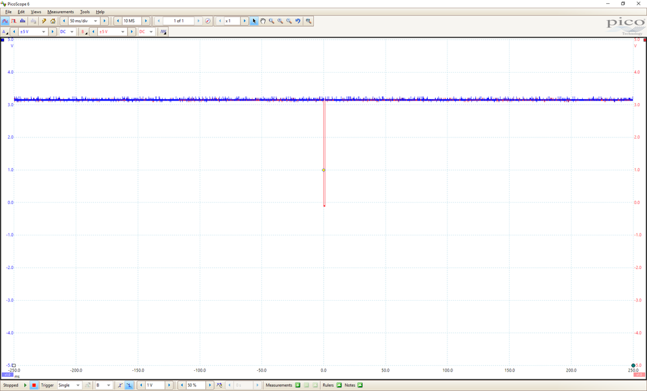Select falling edge trigger icon
The image size is (647, 391).
click(129, 385)
